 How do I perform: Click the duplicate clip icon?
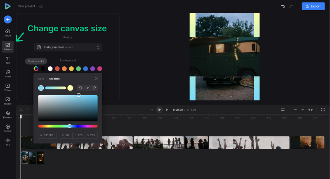[28, 109]
